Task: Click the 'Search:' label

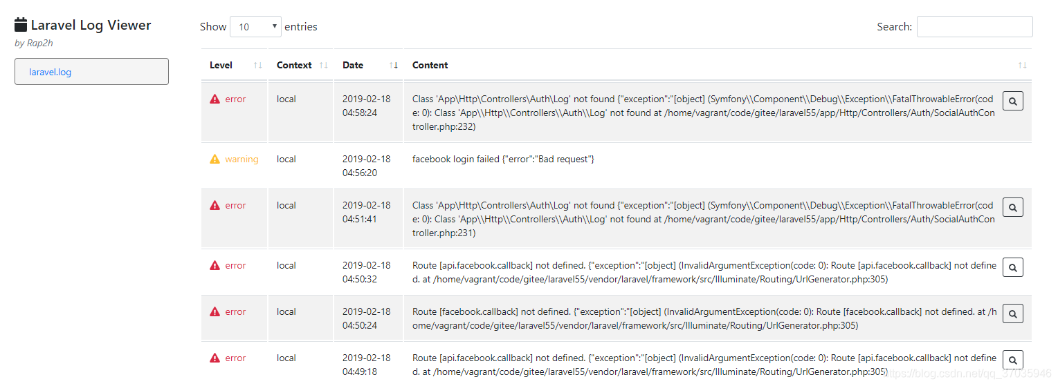Action: 895,26
